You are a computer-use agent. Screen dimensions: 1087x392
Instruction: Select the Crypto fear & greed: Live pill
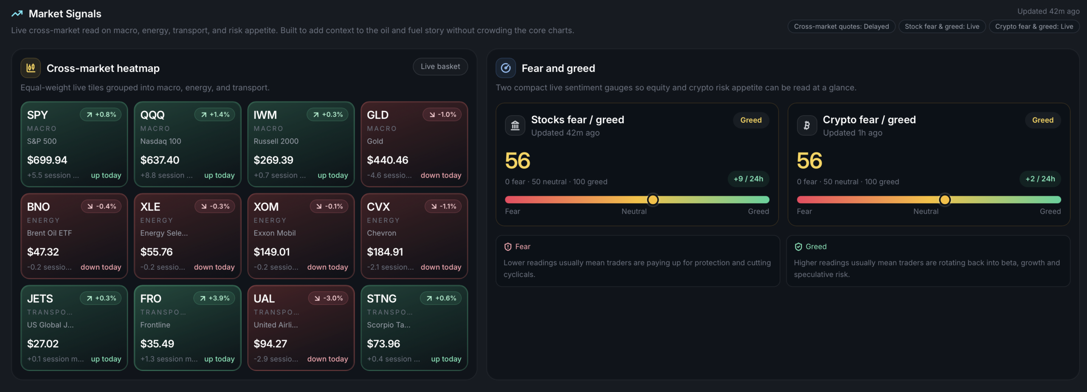(x=1034, y=27)
